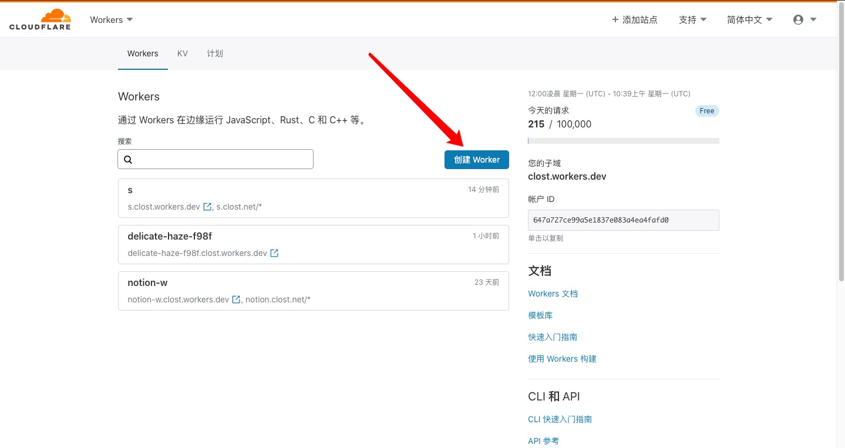845x448 pixels.
Task: Click the 1 小时前 timestamp
Action: click(486, 236)
